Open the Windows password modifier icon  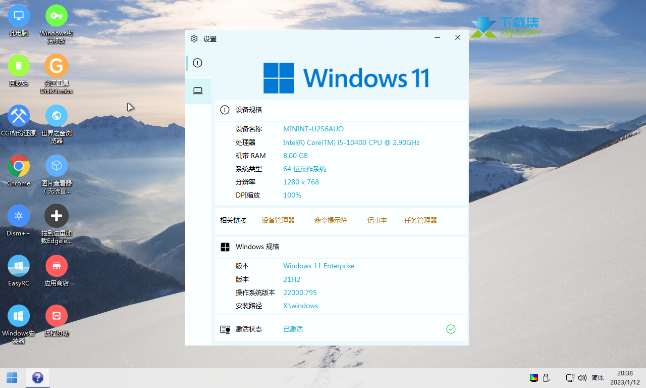pyautogui.click(x=57, y=16)
